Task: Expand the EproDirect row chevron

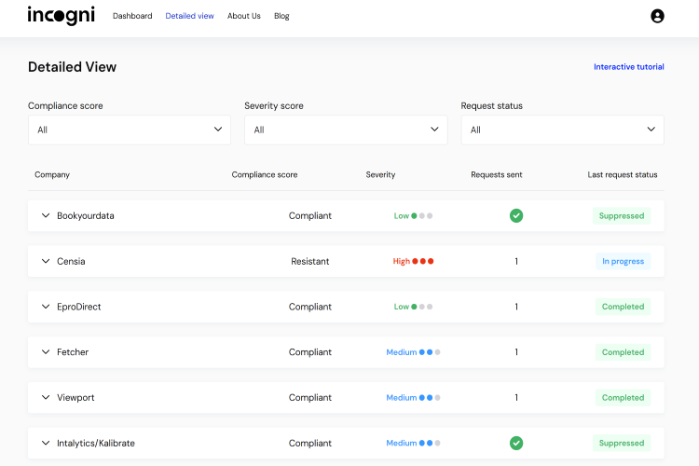Action: [46, 307]
